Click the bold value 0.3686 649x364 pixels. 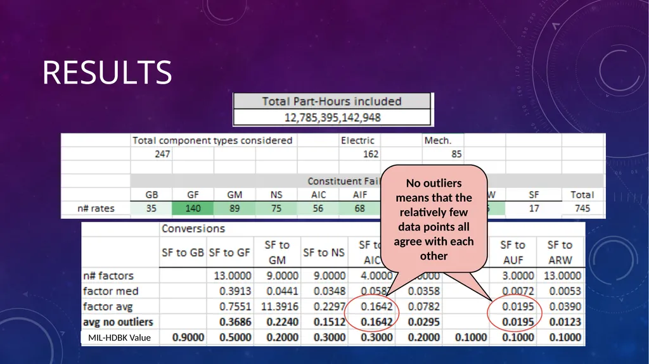(235, 322)
